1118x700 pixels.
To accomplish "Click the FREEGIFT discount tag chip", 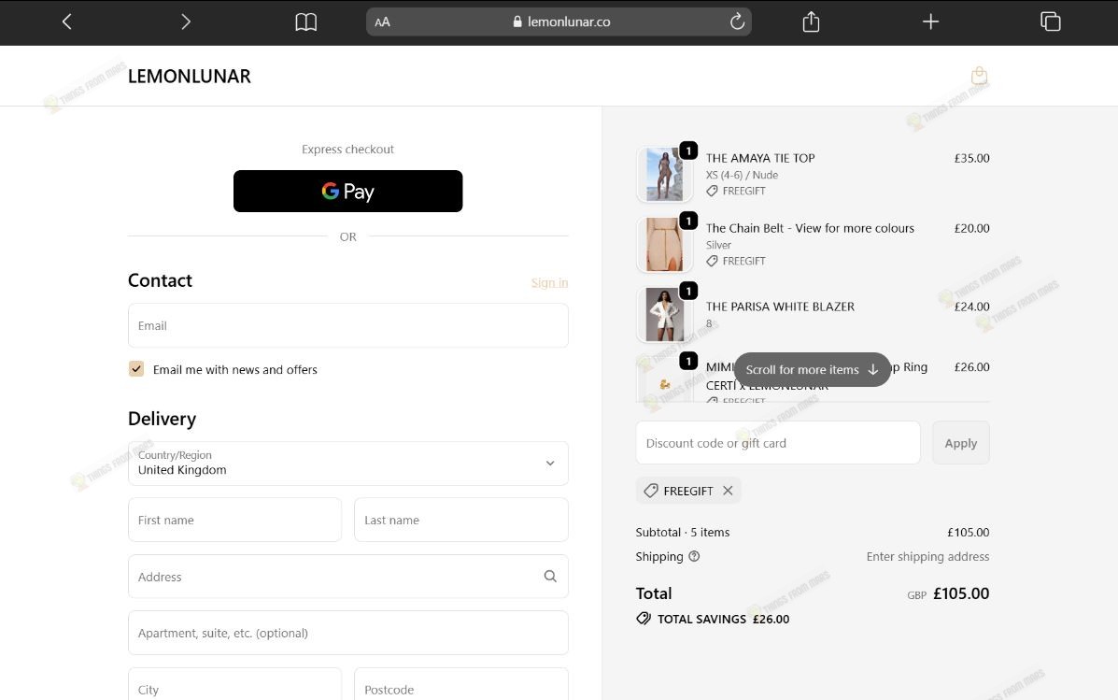I will click(688, 491).
